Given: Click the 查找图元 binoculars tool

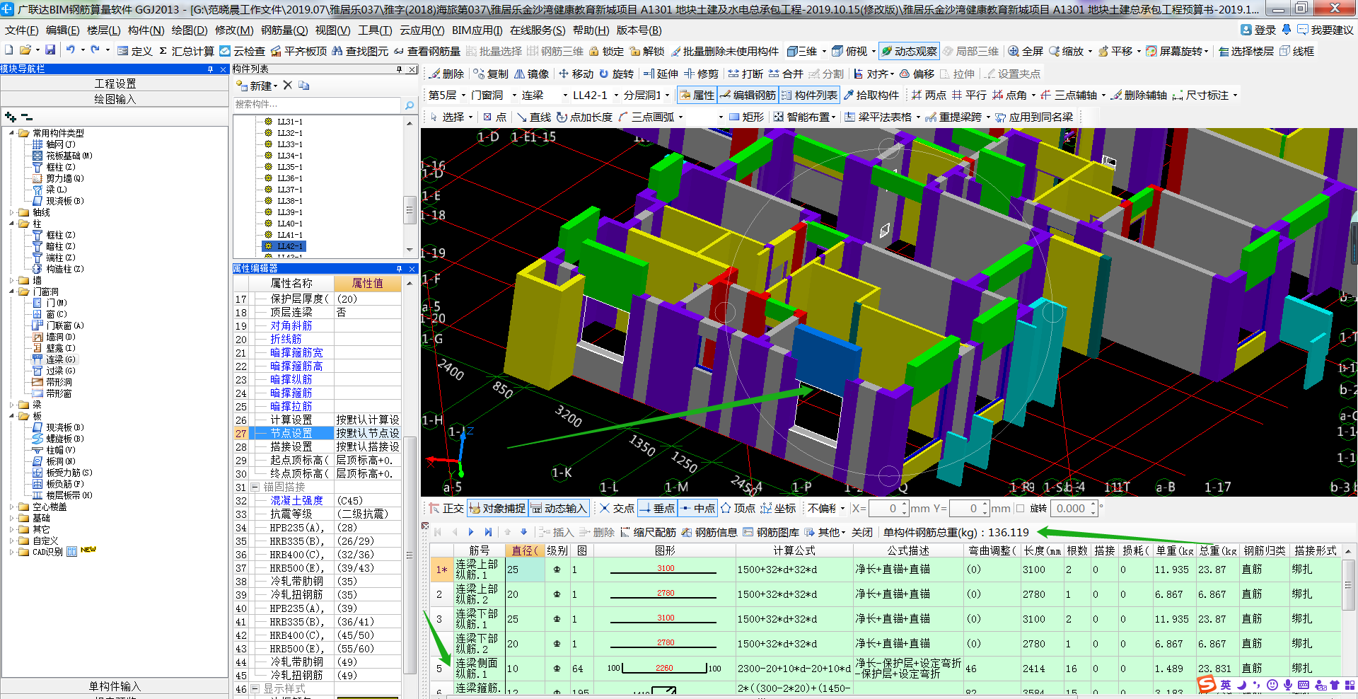Looking at the screenshot, I should pyautogui.click(x=360, y=51).
